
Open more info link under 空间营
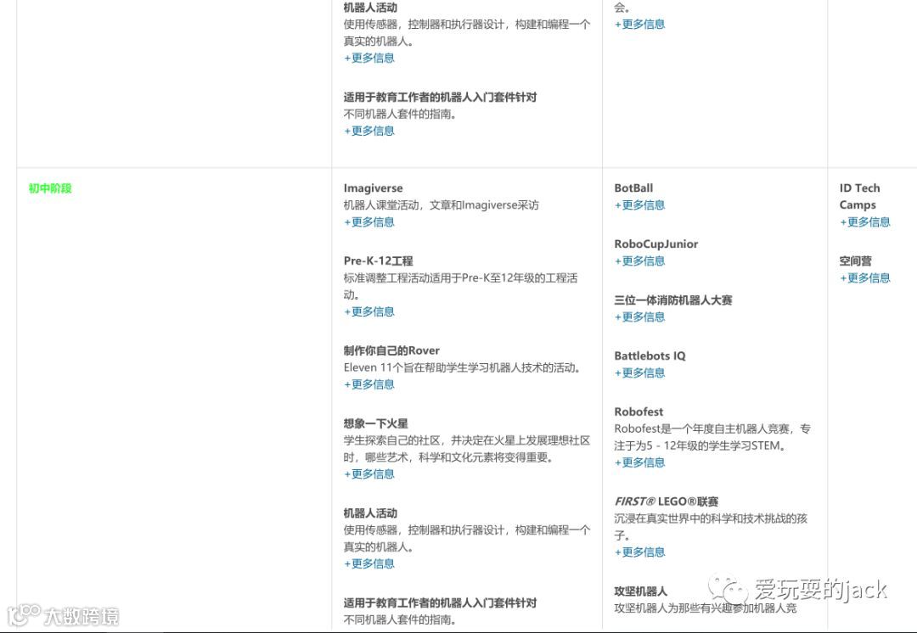865,278
